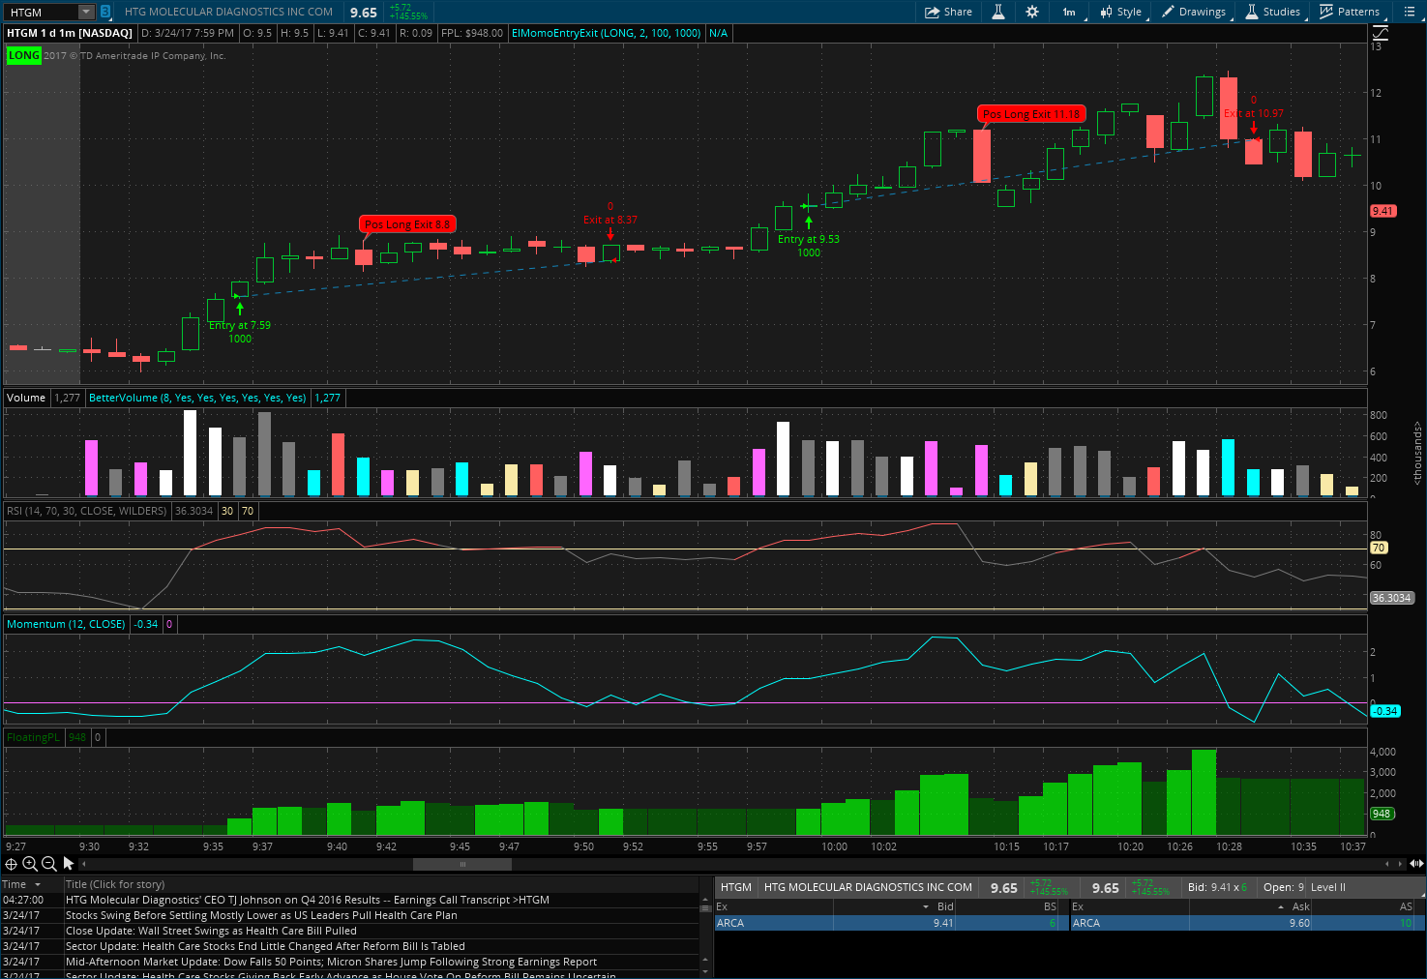Viewport: 1427px width, 979px height.
Task: Click the 9.41 last price tag
Action: tap(1383, 211)
